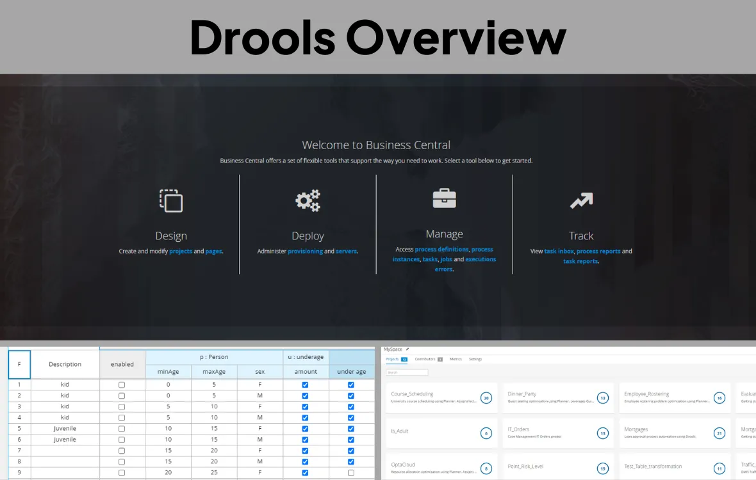Open the 'servers' link under Deploy
The image size is (756, 480).
346,252
